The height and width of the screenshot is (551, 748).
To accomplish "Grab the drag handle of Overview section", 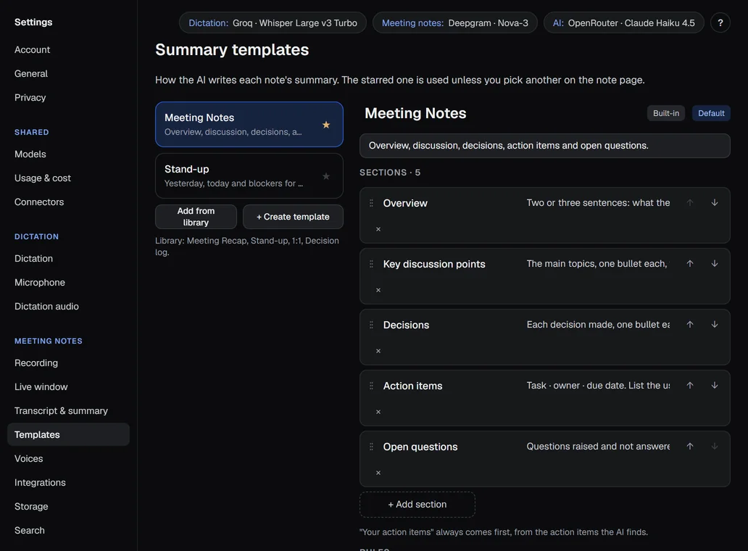I will point(371,203).
